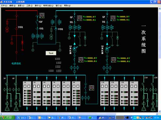Open the 文件 (File) menu
Viewport: 161px width, 120px height.
(x=4, y=6)
